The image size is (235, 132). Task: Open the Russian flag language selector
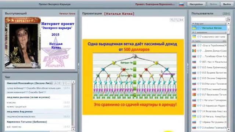click(x=181, y=4)
